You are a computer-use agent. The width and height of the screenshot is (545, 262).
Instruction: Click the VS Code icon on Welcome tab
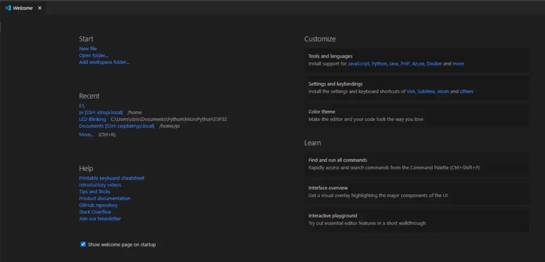coord(7,8)
